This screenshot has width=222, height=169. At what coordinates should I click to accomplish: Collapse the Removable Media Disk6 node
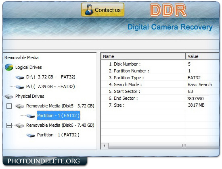point(9,125)
